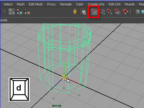Select by component type mode icon
The height and width of the screenshot is (108, 144).
tap(27, 12)
